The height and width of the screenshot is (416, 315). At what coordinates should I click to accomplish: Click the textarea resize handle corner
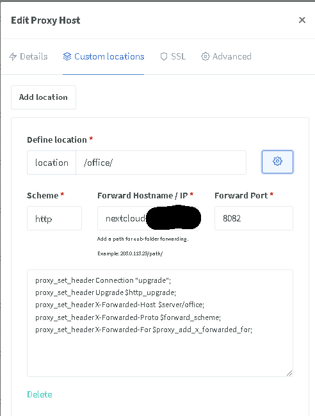[289, 373]
